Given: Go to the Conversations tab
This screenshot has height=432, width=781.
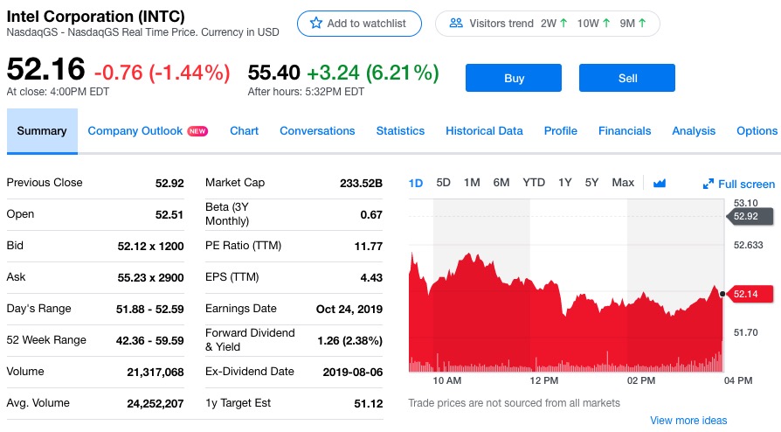Looking at the screenshot, I should pos(317,130).
